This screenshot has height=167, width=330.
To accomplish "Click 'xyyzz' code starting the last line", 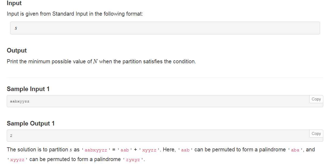I will (x=18, y=160).
